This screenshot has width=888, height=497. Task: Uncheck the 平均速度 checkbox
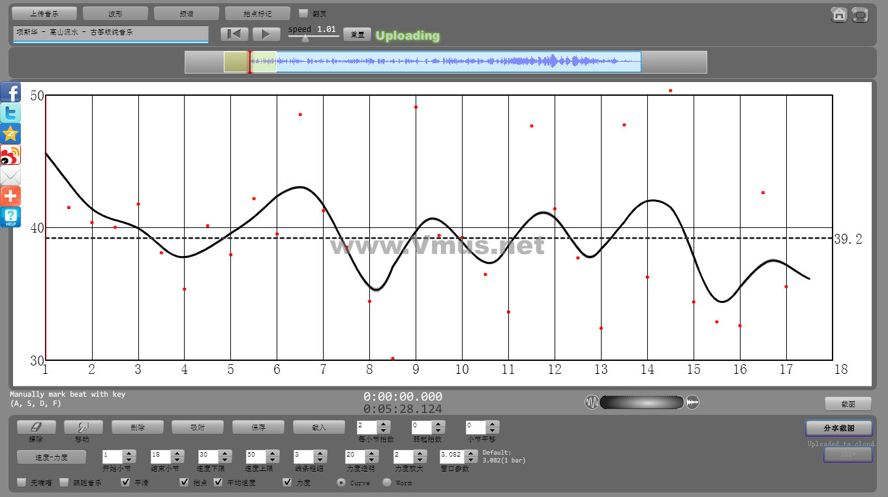coord(219,483)
